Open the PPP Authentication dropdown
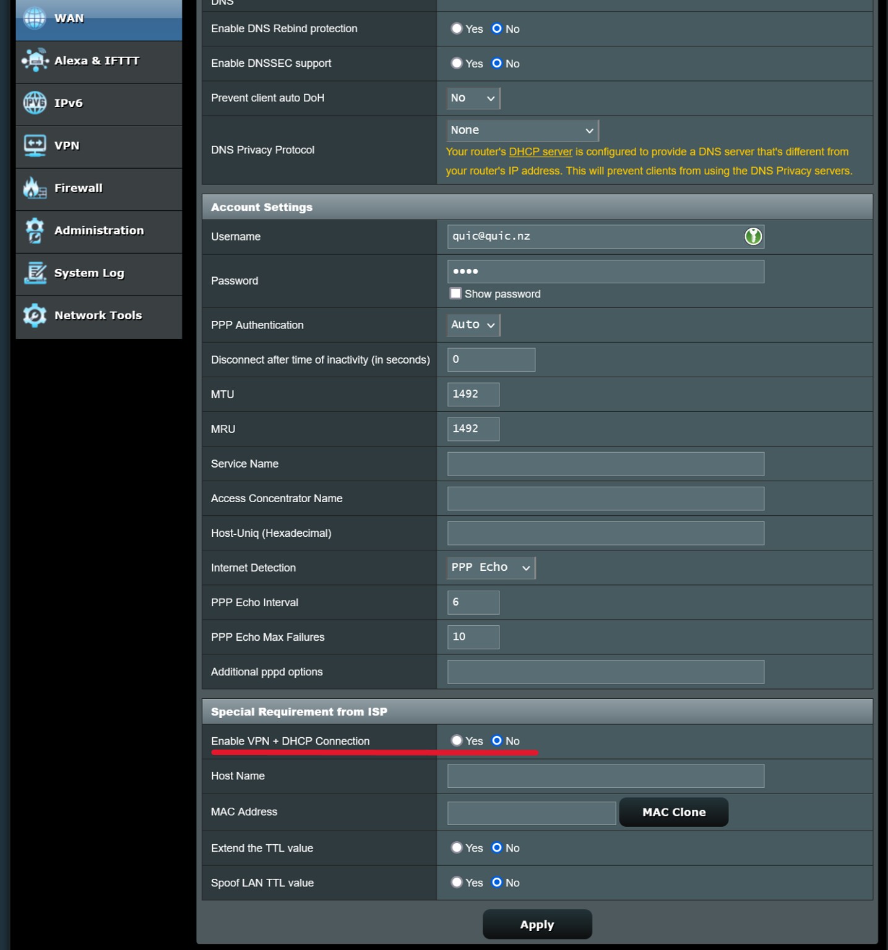Screen dimensions: 888x950 click(x=473, y=325)
